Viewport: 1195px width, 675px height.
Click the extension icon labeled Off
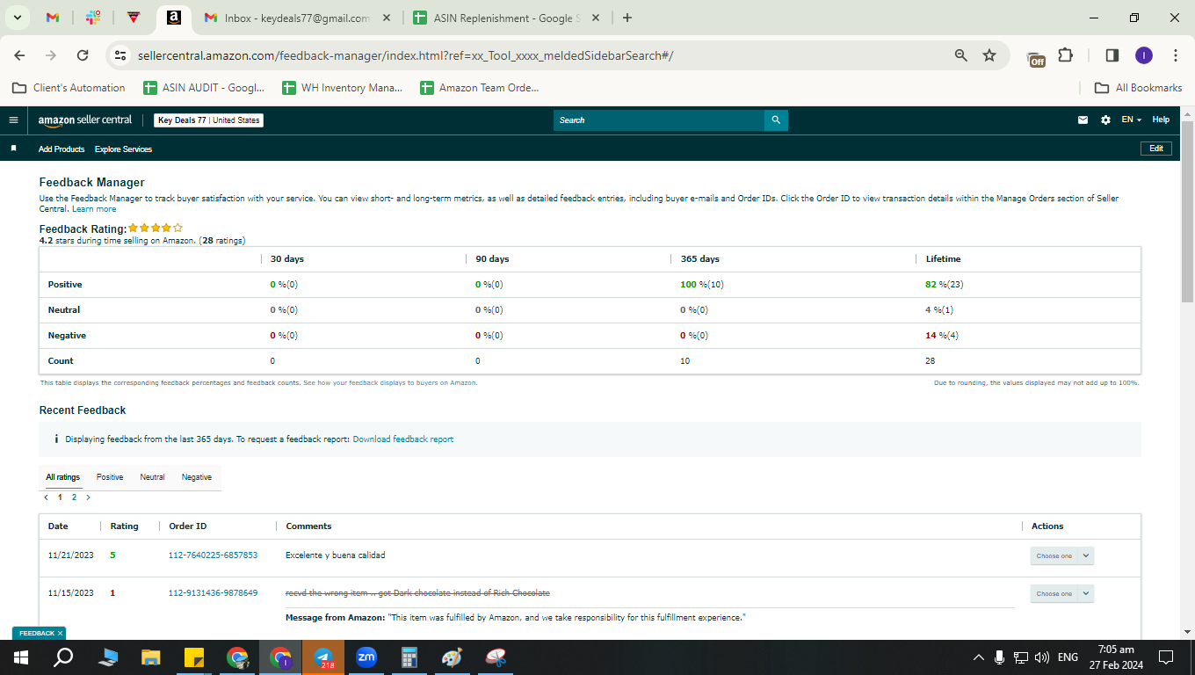(1036, 58)
